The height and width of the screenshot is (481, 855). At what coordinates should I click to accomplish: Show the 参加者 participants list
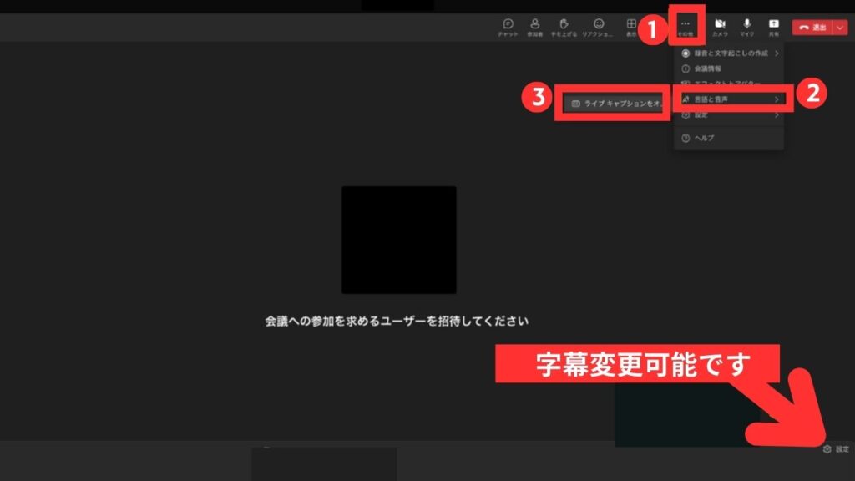[535, 25]
